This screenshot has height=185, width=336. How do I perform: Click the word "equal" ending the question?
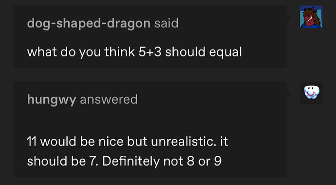225,53
